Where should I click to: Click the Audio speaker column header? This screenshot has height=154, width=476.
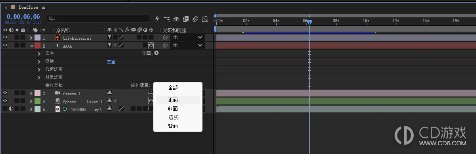click(11, 30)
